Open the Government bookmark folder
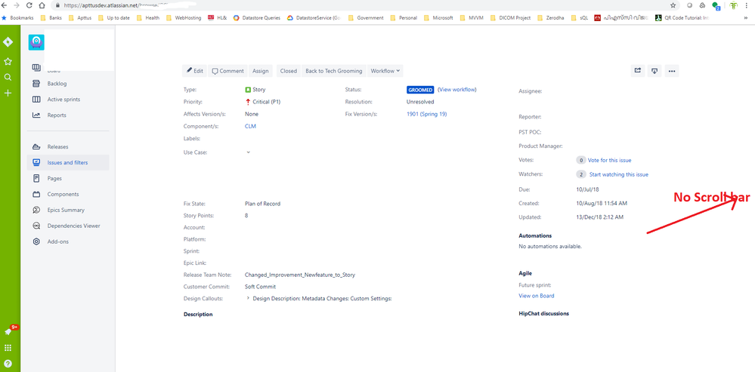Viewport: 755px width, 372px height. (x=366, y=18)
